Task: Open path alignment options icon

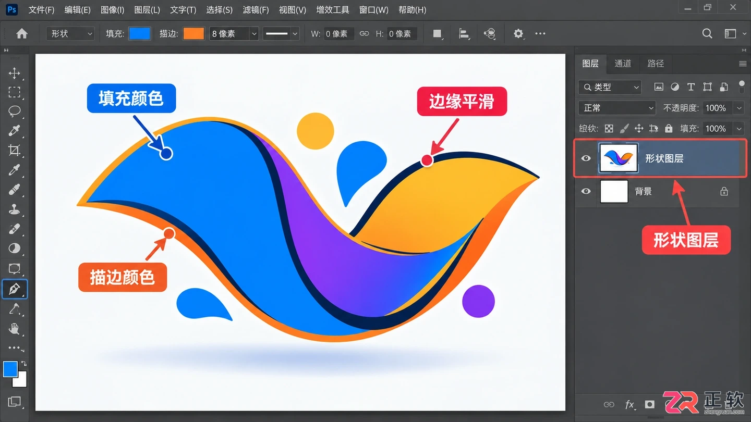Action: [464, 34]
